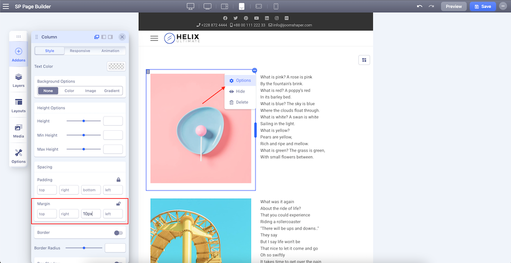Click the sidebar drag handle dots
The width and height of the screenshot is (511, 263).
coord(18,37)
